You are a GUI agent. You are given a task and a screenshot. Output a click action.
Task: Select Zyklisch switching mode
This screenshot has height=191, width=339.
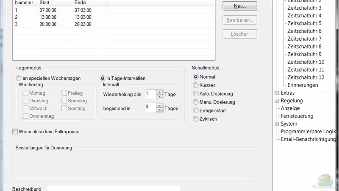(x=196, y=119)
